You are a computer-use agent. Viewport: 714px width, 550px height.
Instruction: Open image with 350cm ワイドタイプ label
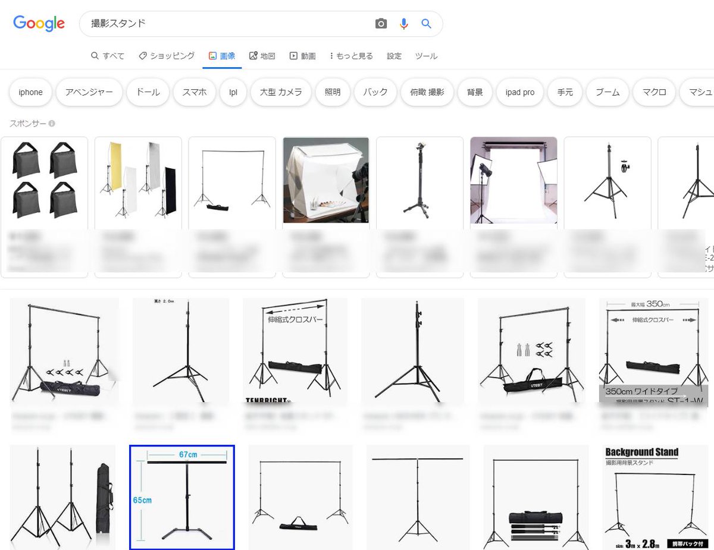[x=653, y=353]
